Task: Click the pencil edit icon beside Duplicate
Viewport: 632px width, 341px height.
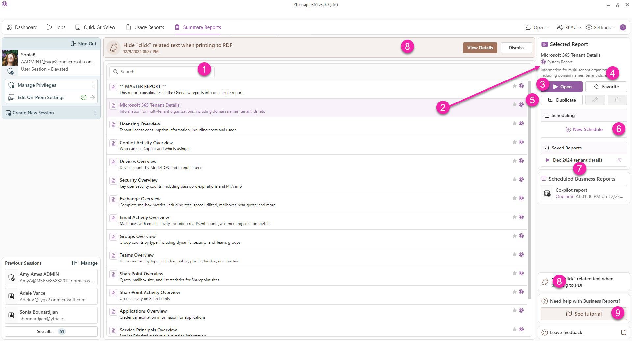Action: pyautogui.click(x=595, y=100)
